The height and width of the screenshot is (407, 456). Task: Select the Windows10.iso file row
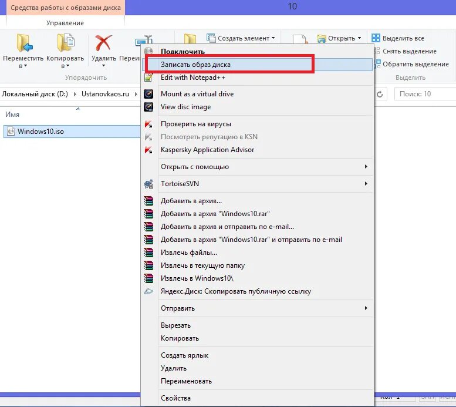(72, 132)
